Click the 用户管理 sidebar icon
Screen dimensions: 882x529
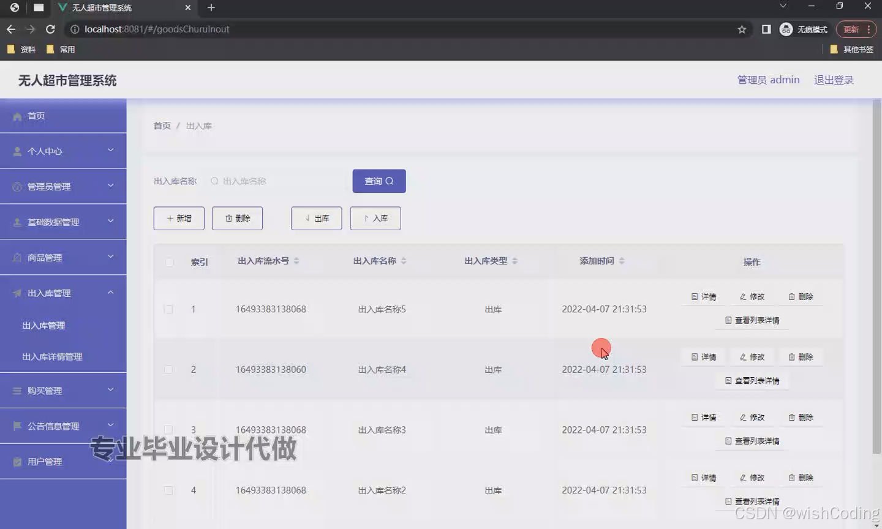click(x=17, y=461)
